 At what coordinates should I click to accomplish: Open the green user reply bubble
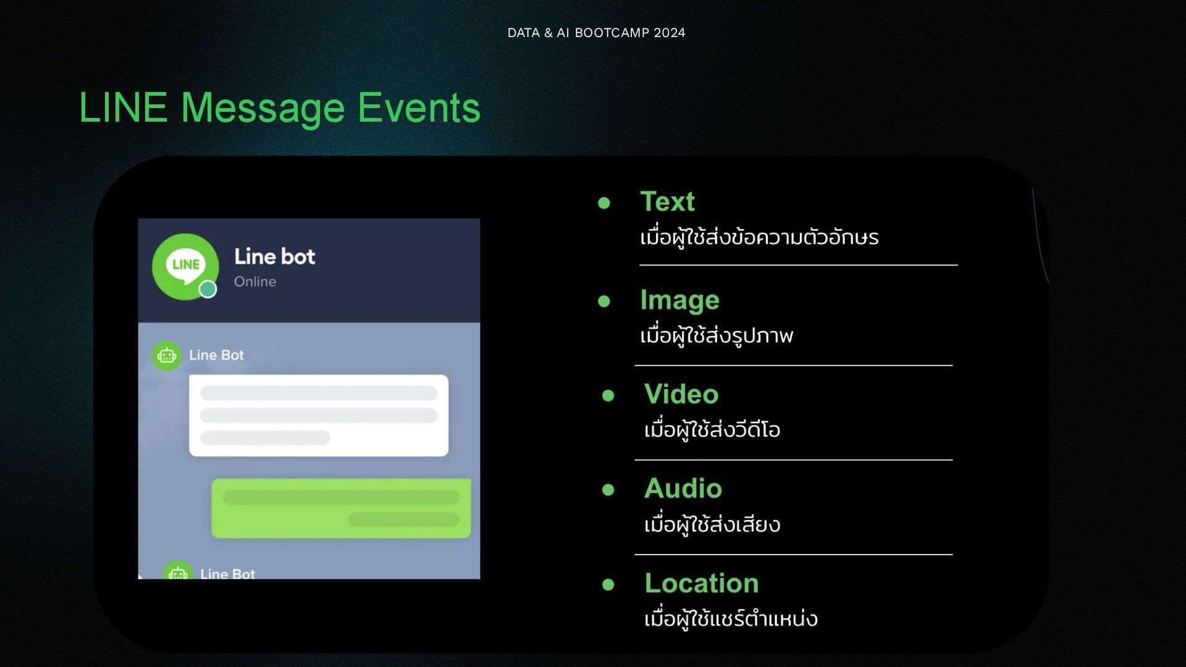pos(341,508)
